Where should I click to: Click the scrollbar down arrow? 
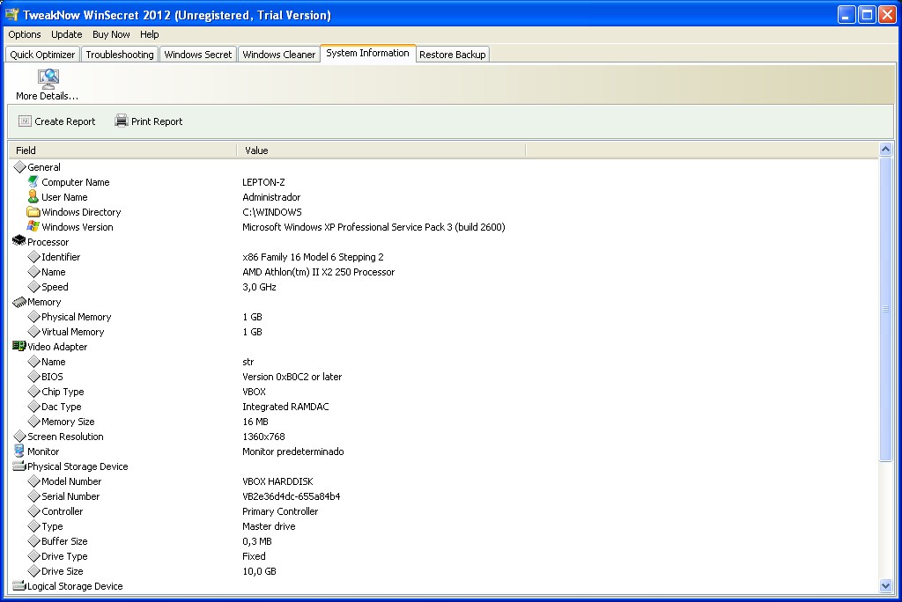pos(886,586)
